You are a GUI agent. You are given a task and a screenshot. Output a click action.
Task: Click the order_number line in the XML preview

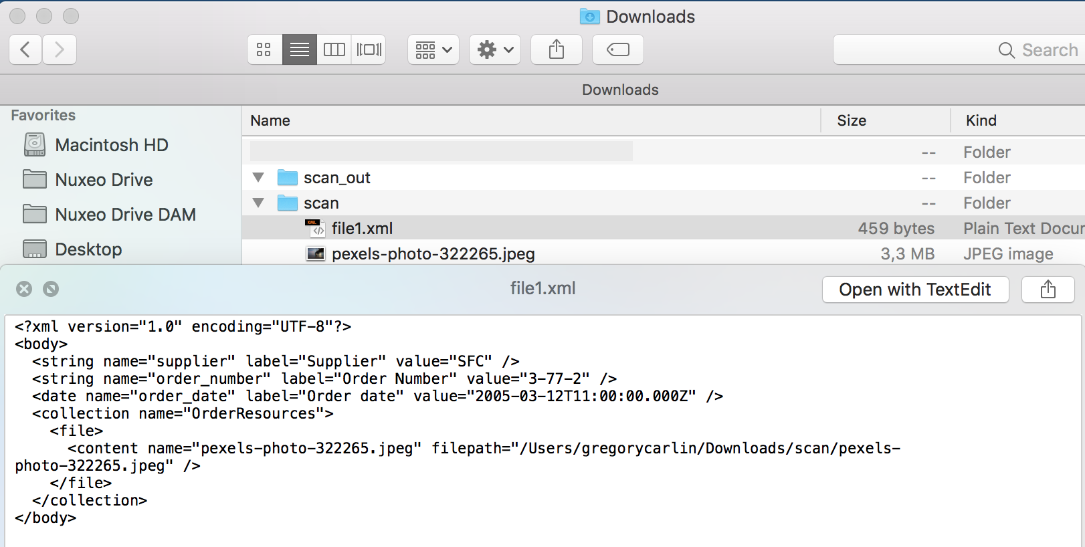324,378
